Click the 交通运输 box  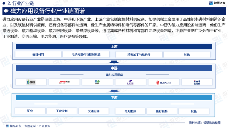point(94,111)
